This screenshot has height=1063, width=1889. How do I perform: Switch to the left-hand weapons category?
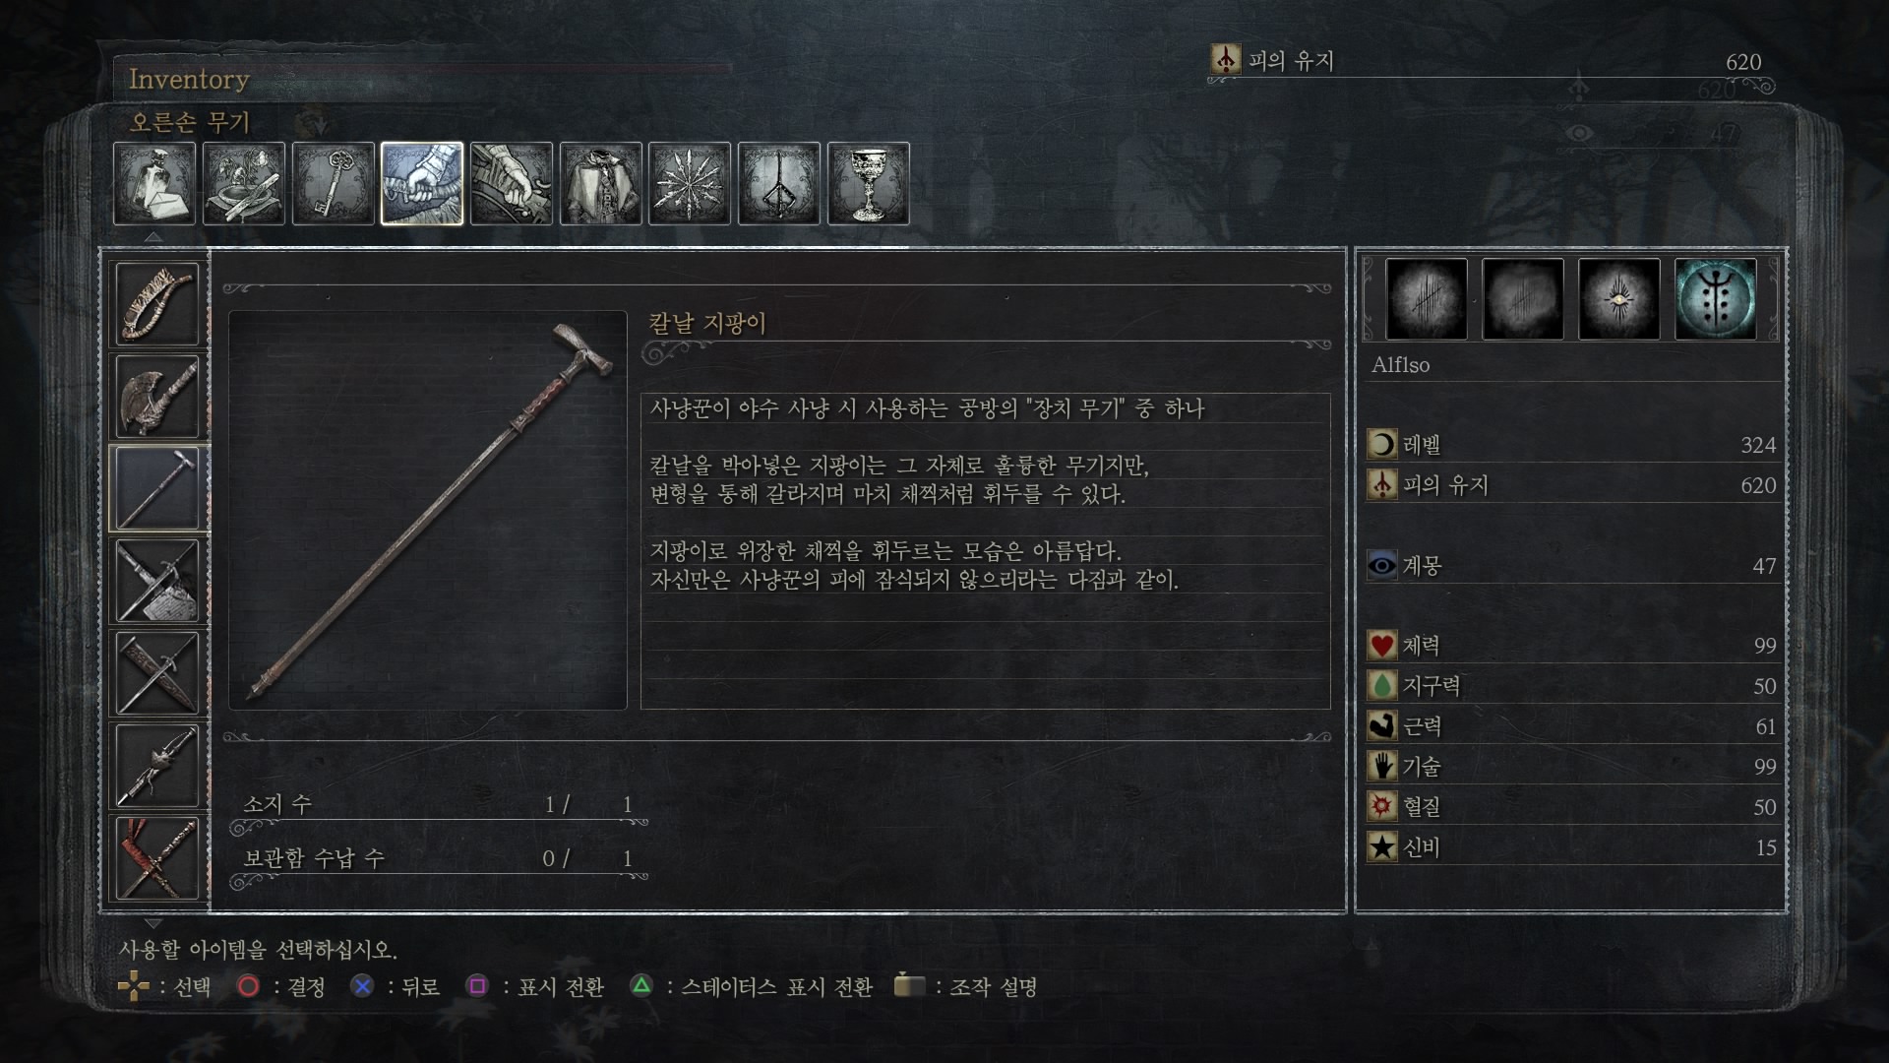pos(512,184)
